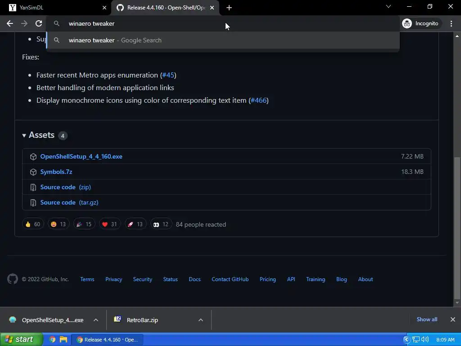Expand options chevron for RetroBar.zip download
The height and width of the screenshot is (346, 461).
tap(200, 320)
